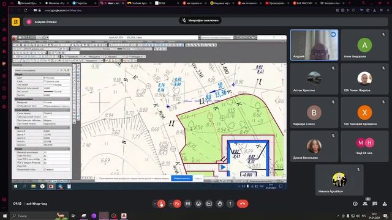Open browser downloads icon in toolbar

[x=374, y=10]
